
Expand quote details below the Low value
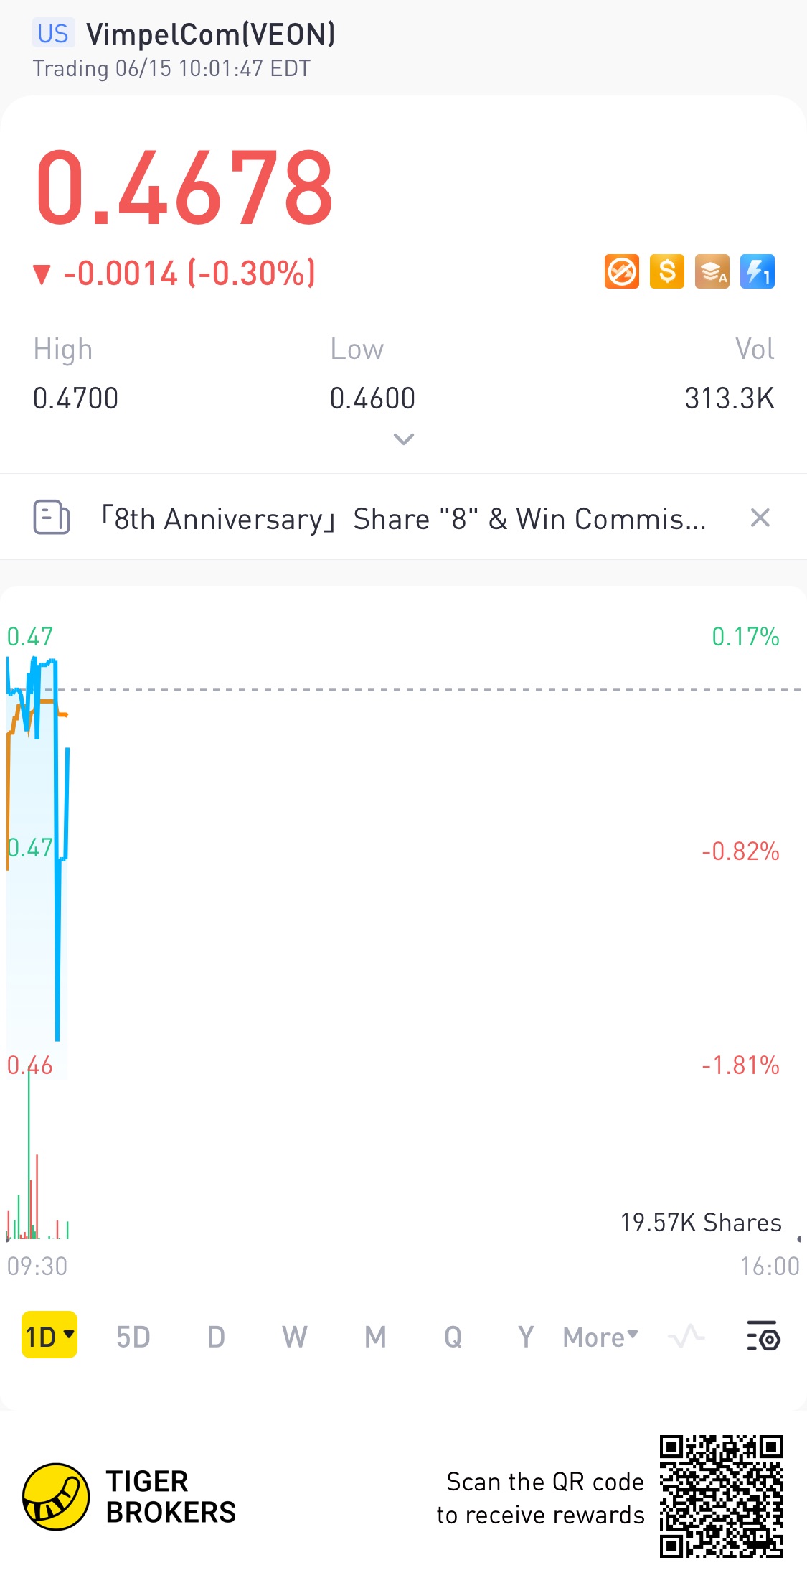tap(404, 439)
